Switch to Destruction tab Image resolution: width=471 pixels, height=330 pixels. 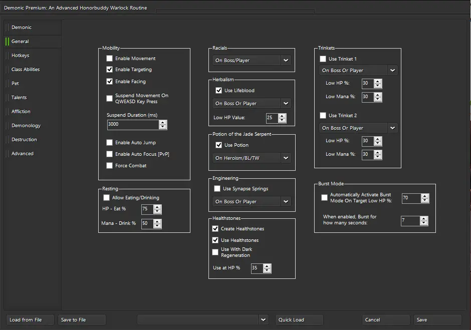[33, 139]
